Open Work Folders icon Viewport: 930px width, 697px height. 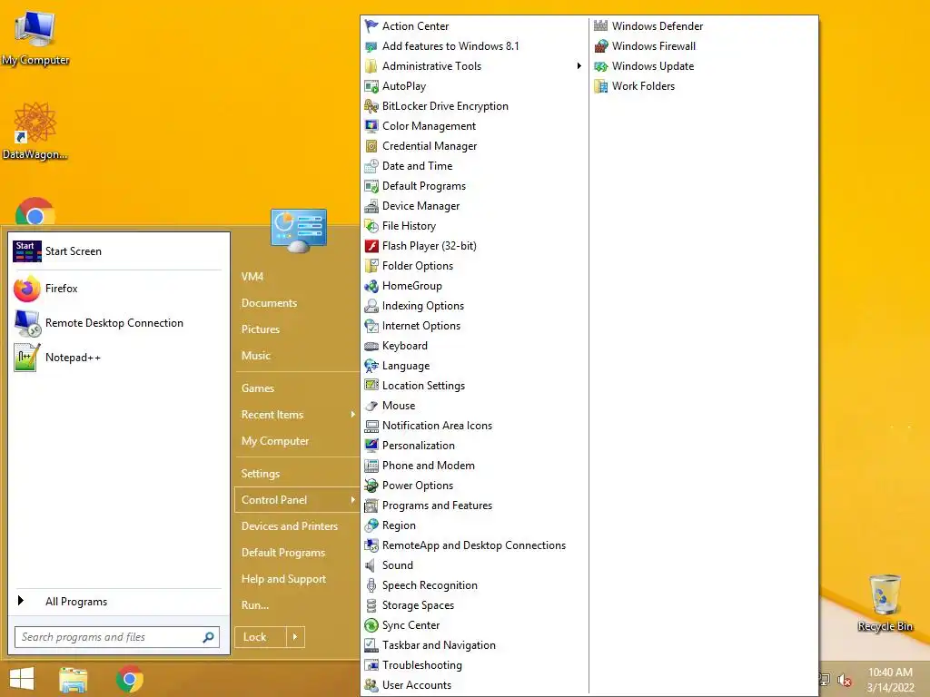(601, 86)
